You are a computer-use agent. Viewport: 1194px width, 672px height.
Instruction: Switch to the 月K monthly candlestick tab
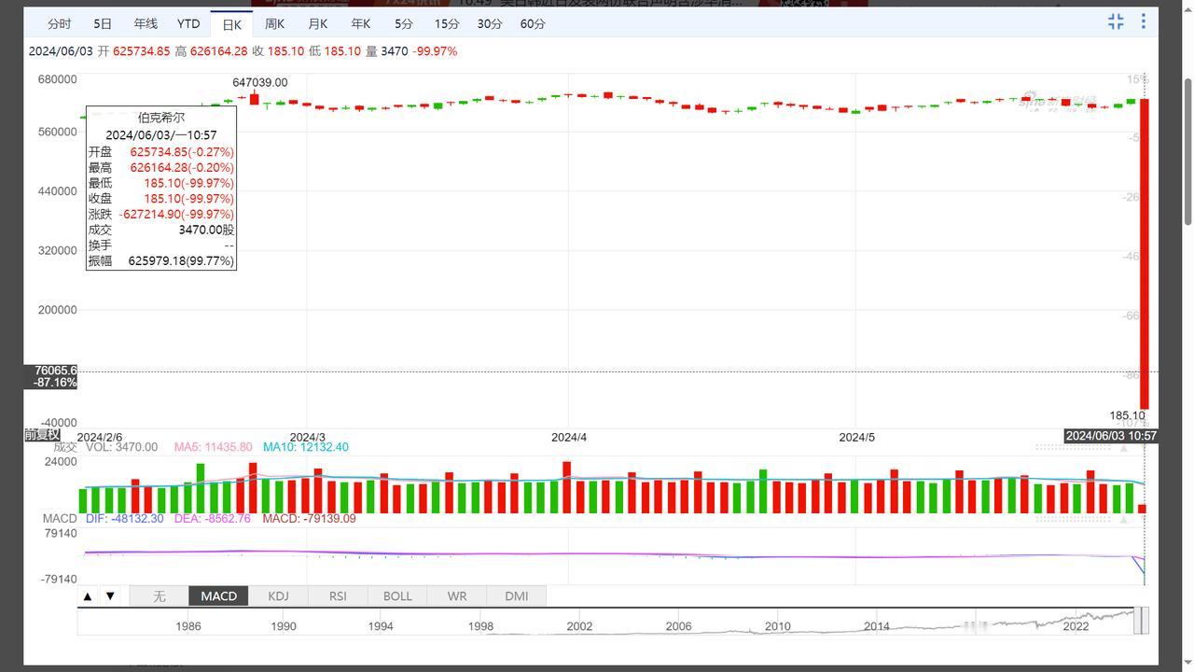(317, 23)
